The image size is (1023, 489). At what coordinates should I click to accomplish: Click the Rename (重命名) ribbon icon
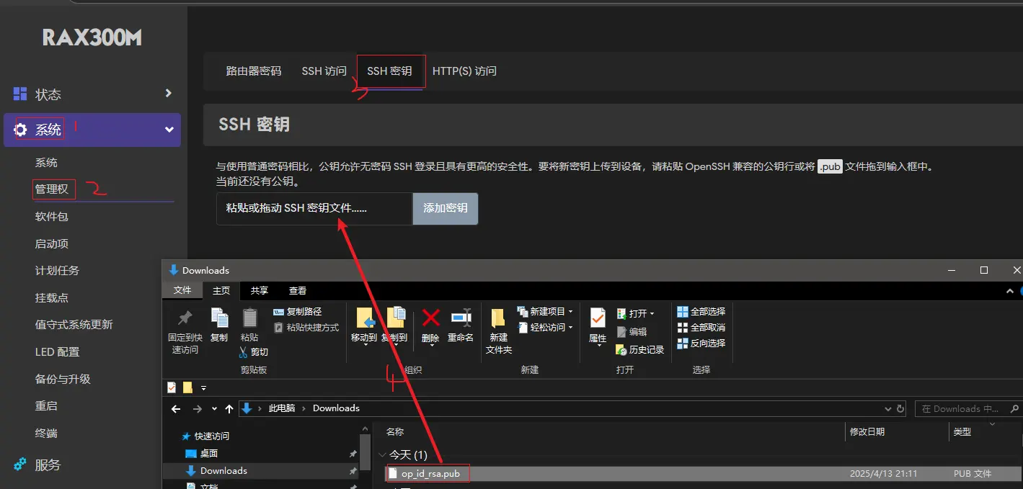pos(461,318)
